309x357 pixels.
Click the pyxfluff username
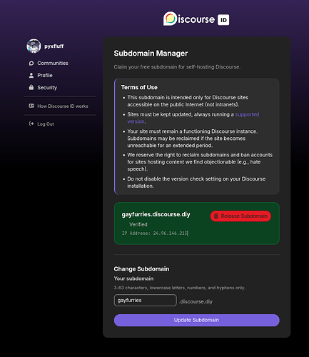54,46
